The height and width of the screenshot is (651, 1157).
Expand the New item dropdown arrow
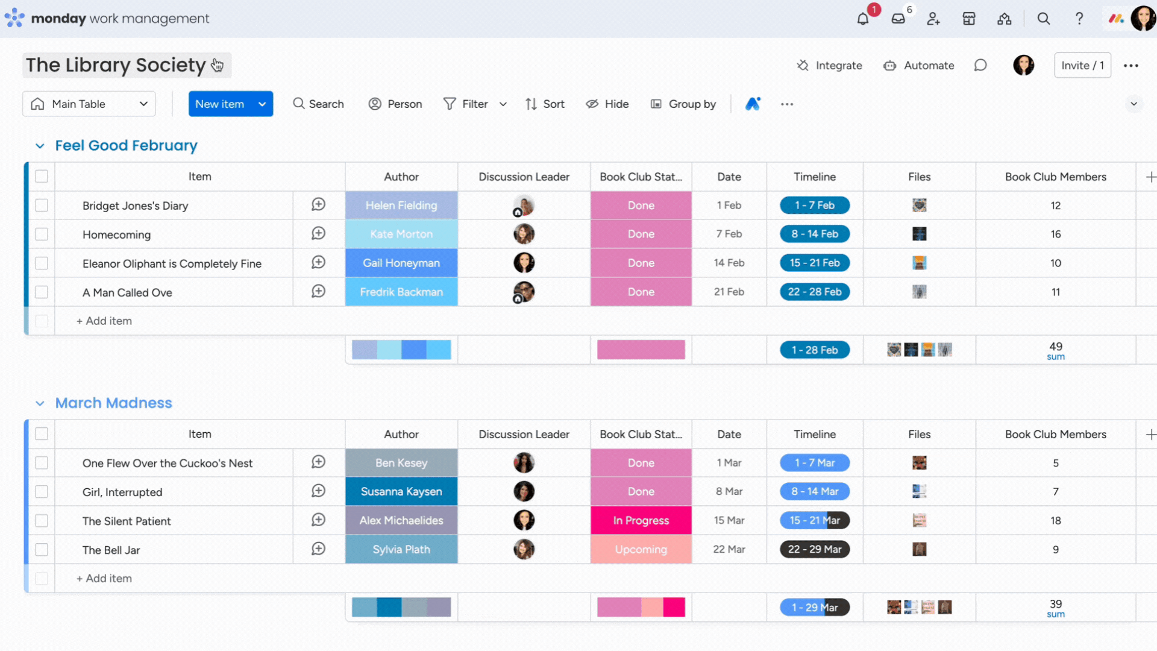click(x=262, y=103)
